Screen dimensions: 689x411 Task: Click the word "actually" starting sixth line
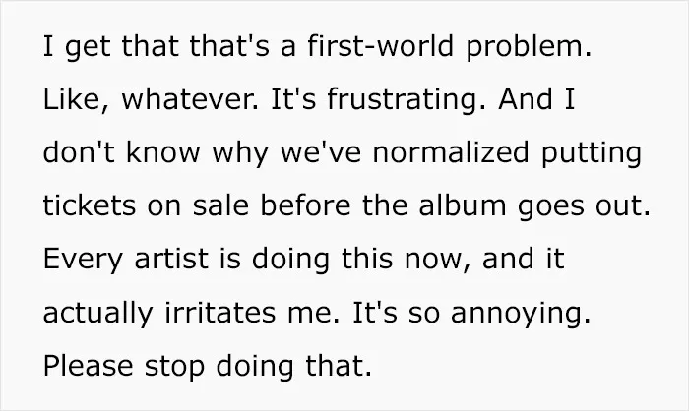tap(97, 314)
